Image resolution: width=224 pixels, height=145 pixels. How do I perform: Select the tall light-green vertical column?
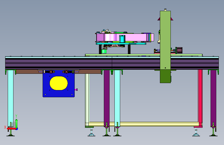pos(165,40)
